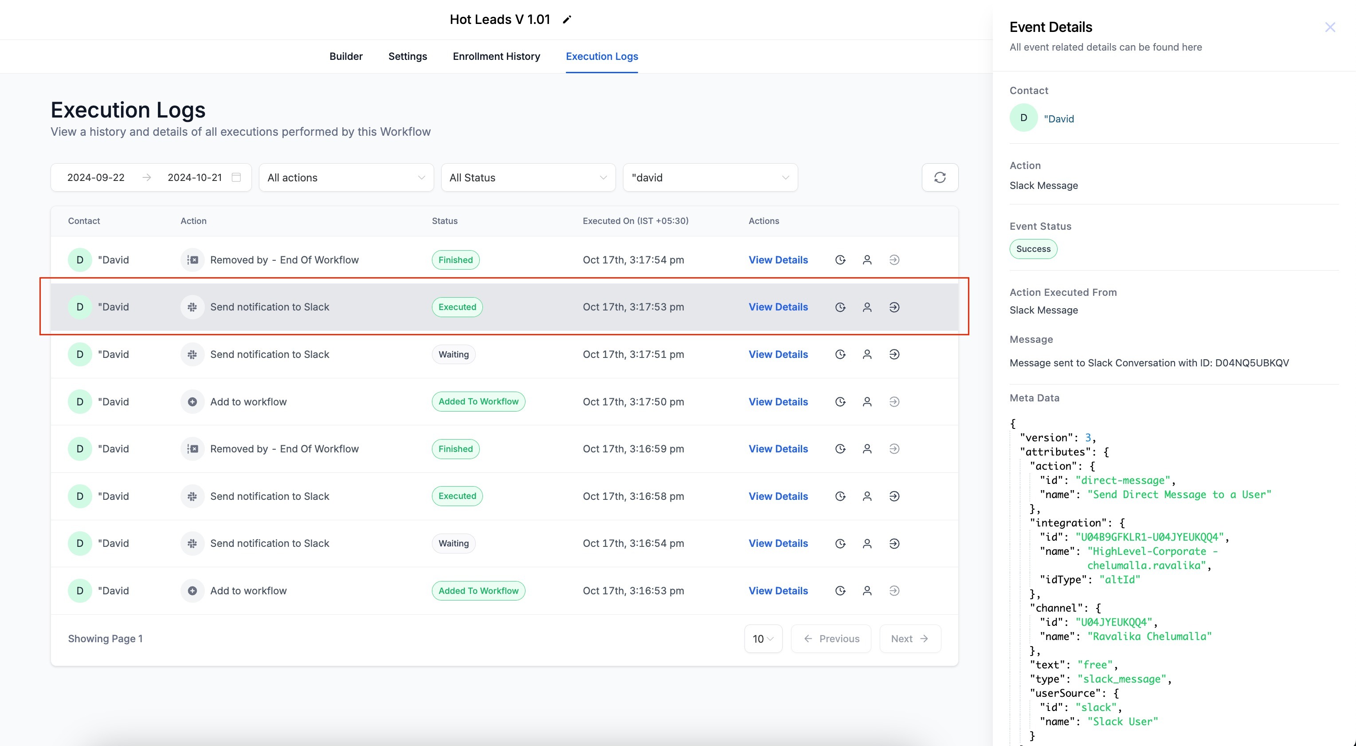Click arrow-circle icon in 3:17:51 pm row
The height and width of the screenshot is (746, 1356).
[894, 354]
